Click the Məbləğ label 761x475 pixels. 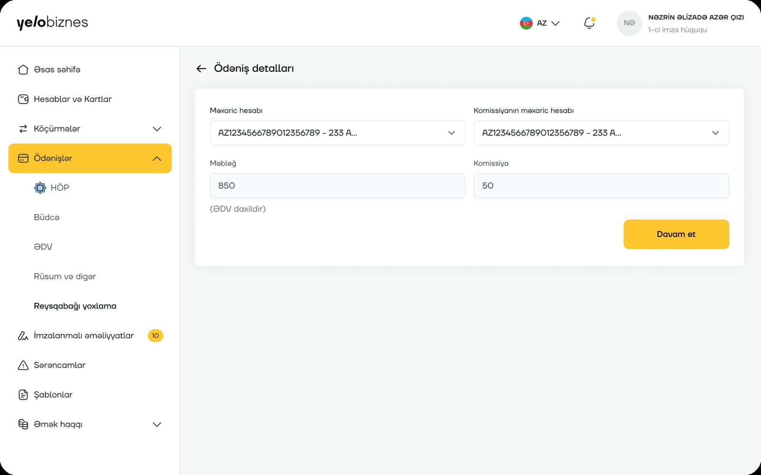click(223, 163)
